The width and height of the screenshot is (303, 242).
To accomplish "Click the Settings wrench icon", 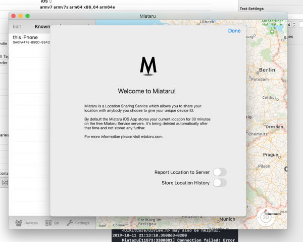I will 70,223.
